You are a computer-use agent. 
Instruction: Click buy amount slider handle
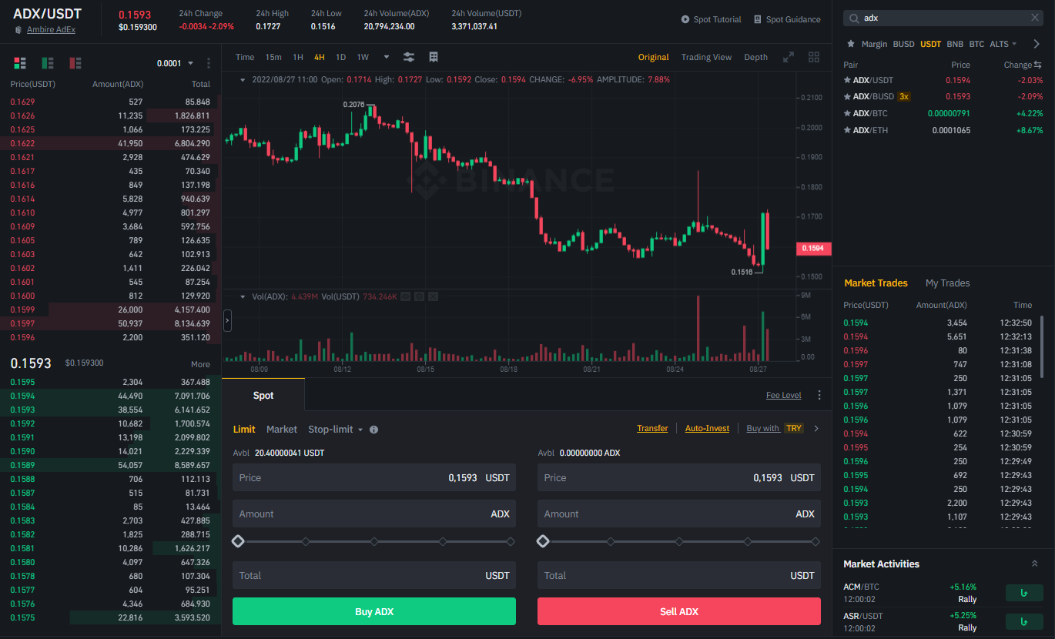[x=238, y=542]
